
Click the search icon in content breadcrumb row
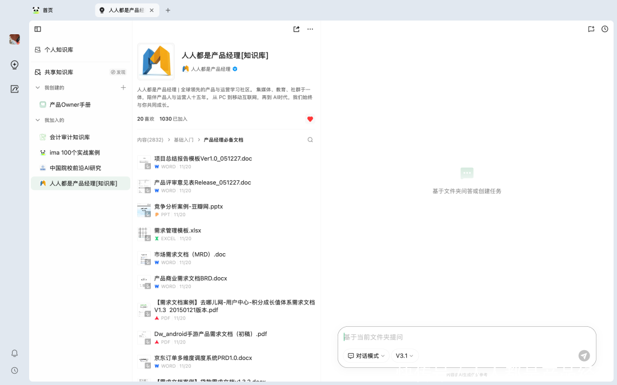tap(310, 140)
